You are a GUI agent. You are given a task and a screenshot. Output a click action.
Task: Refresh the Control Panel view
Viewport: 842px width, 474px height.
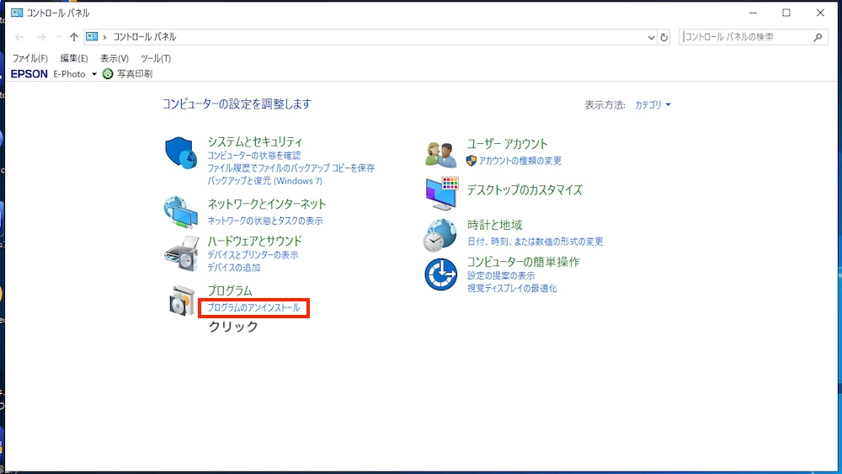pos(663,38)
